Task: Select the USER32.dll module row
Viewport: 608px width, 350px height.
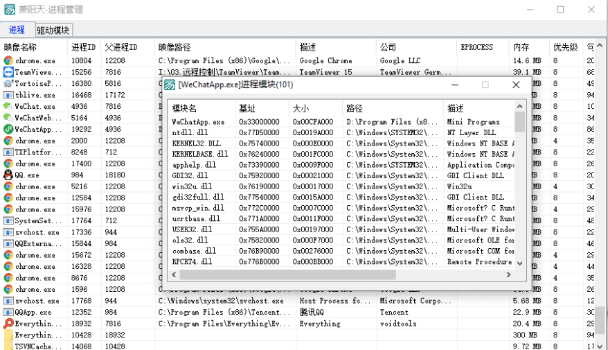Action: [x=341, y=229]
